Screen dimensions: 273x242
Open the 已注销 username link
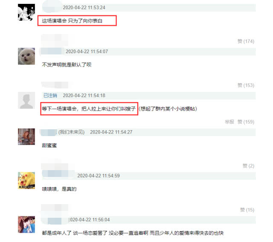(x=50, y=95)
